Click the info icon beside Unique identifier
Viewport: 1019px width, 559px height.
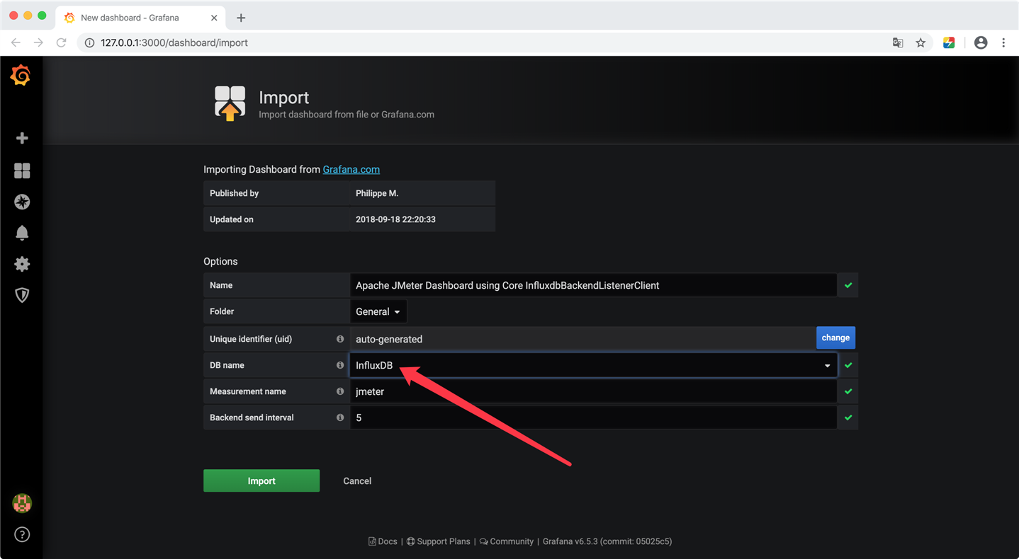tap(340, 339)
